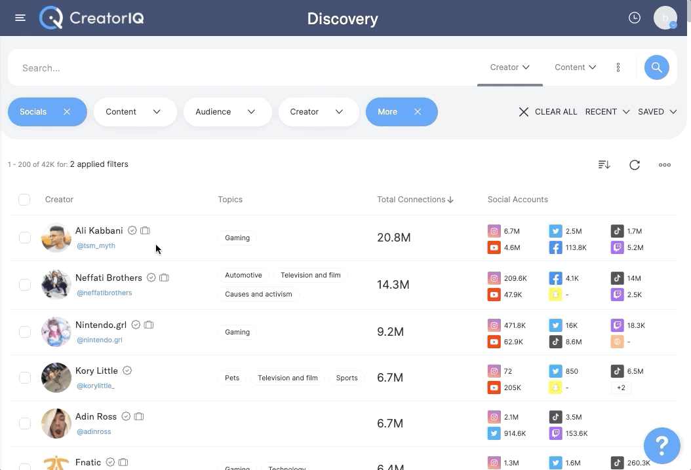Viewport: 691px width, 470px height.
Task: Expand Kory Little's +2 more accounts
Action: pyautogui.click(x=621, y=388)
